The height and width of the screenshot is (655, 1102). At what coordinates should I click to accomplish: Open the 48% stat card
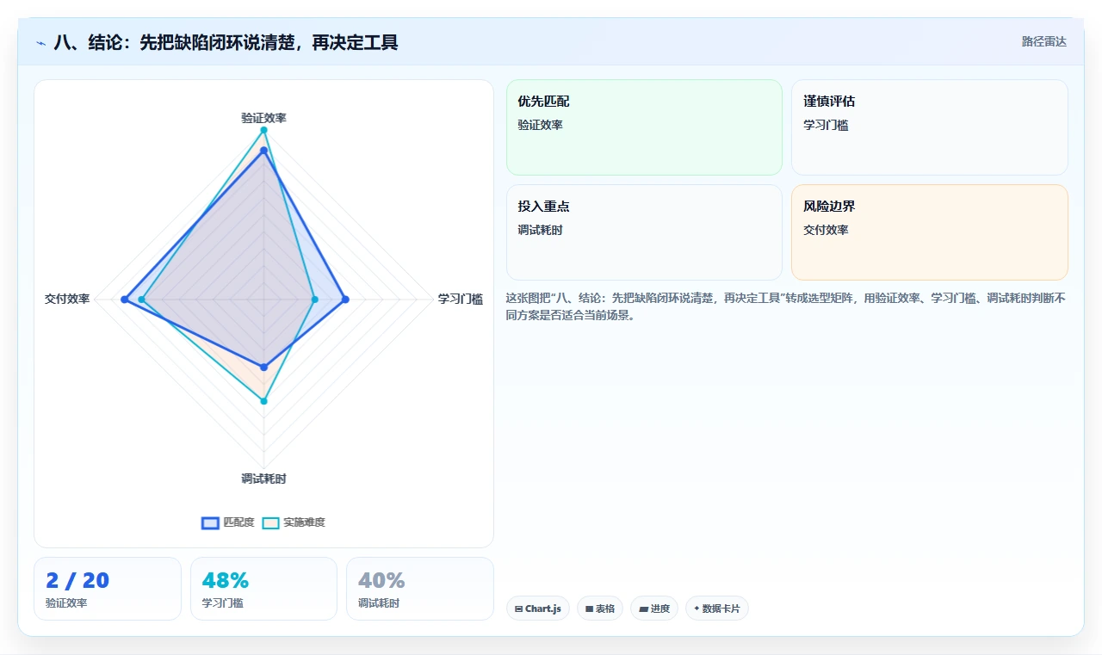(x=263, y=589)
